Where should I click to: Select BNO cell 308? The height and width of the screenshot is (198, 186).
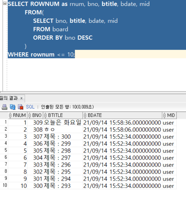point(35,129)
